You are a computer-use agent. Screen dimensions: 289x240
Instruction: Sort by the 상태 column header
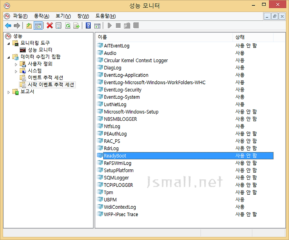[x=253, y=37]
